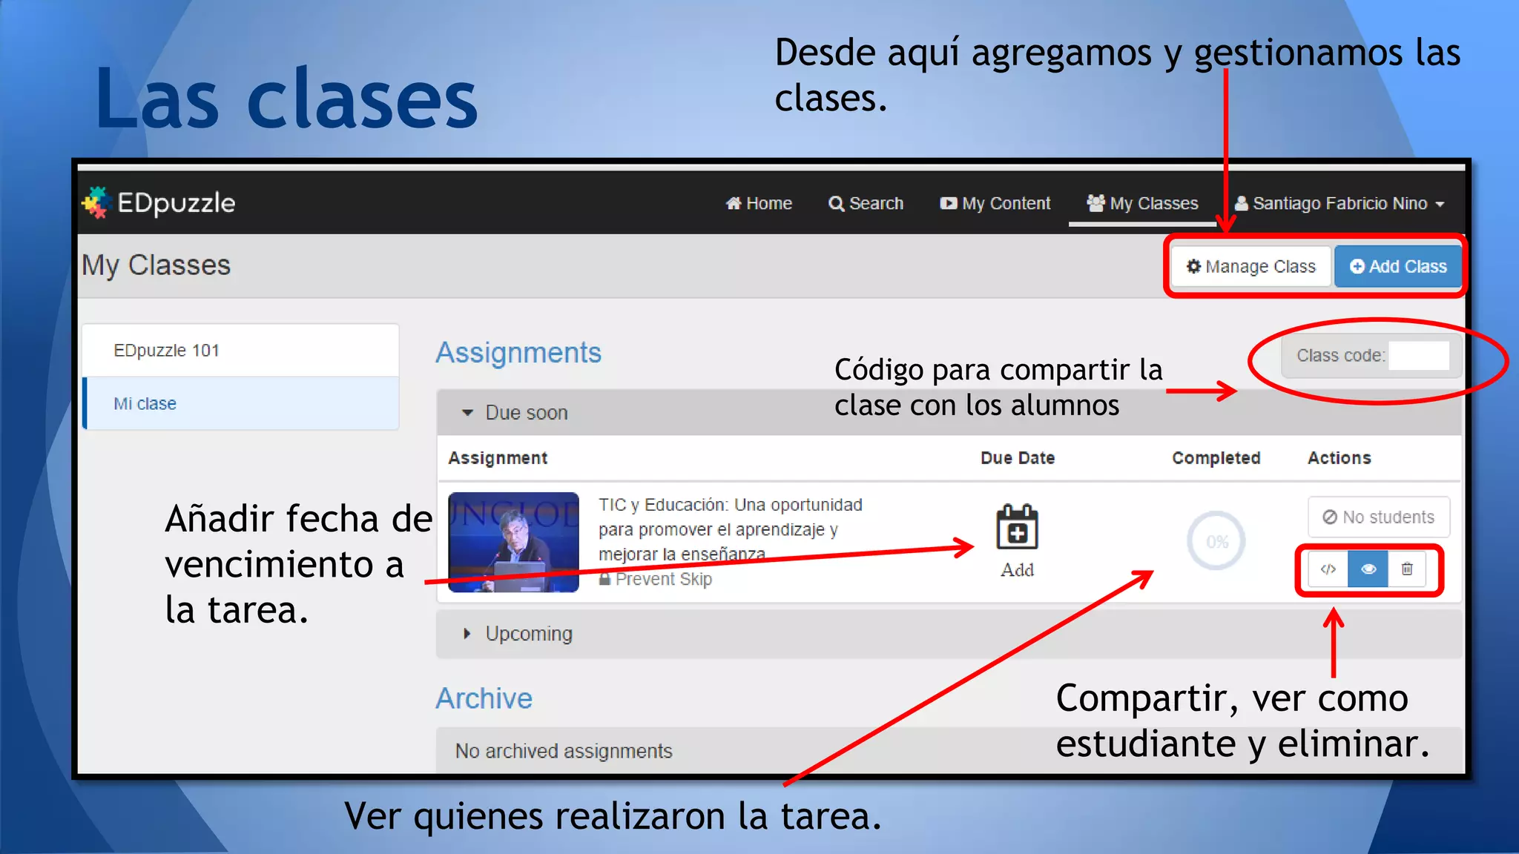Go to My Content
The height and width of the screenshot is (854, 1519).
click(995, 203)
